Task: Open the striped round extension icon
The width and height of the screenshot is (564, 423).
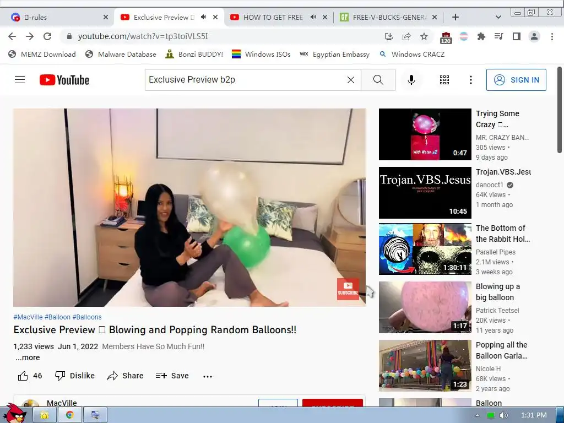Action: pyautogui.click(x=464, y=36)
